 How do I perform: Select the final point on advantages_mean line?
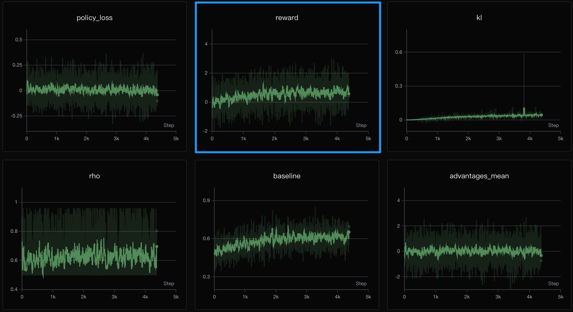(x=541, y=255)
